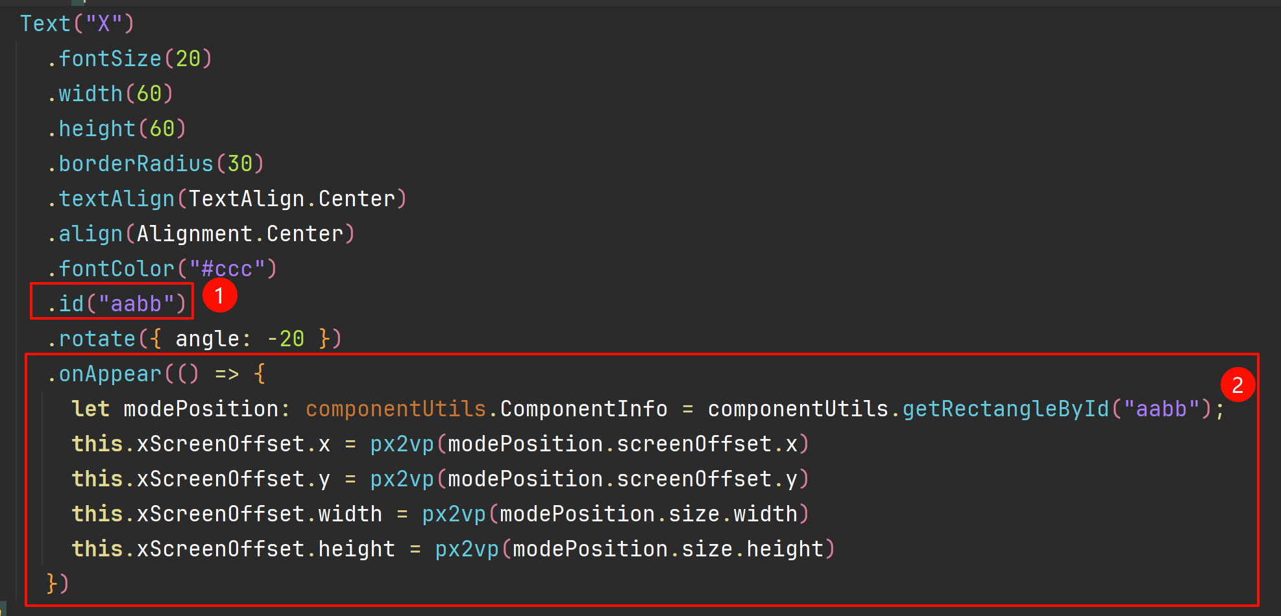Select the fontSize(20) method call
Viewport: 1281px width, 616px height.
129,59
